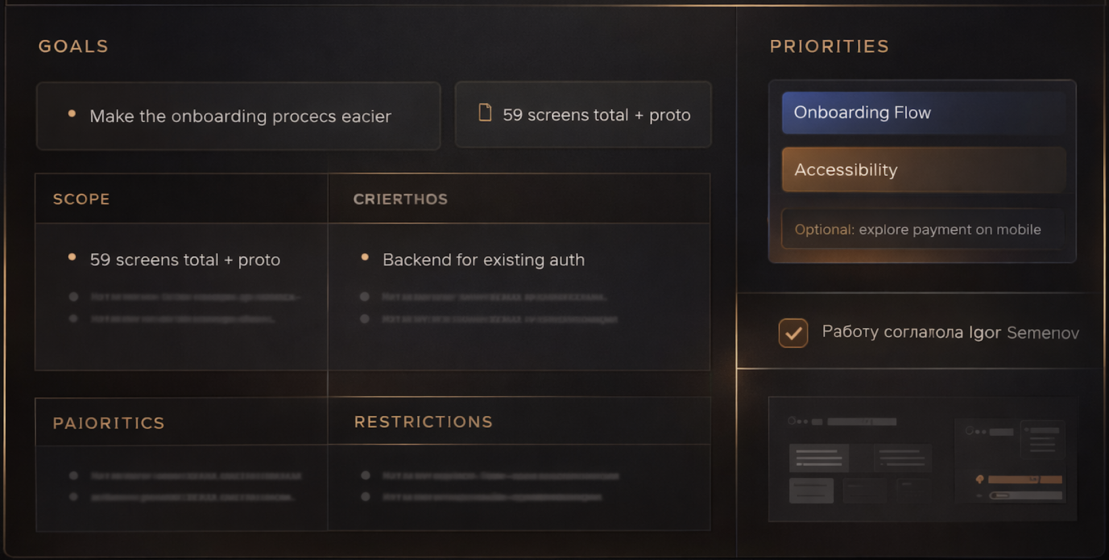Click the GOALS section heading
The height and width of the screenshot is (560, 1109).
click(73, 46)
